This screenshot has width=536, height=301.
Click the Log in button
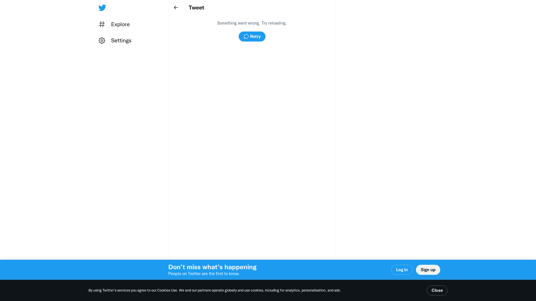tap(402, 270)
